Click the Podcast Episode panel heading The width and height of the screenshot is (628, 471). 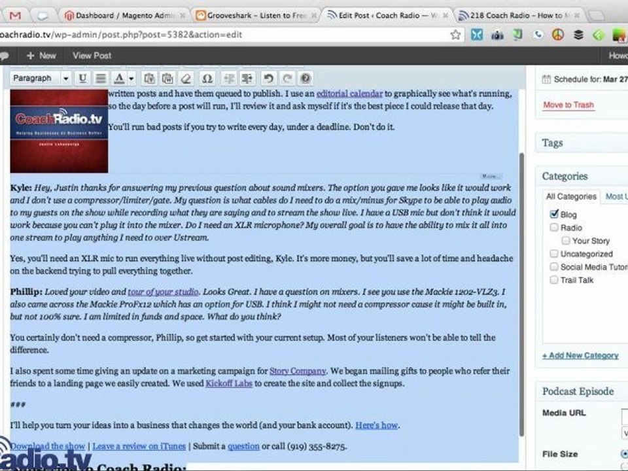578,391
